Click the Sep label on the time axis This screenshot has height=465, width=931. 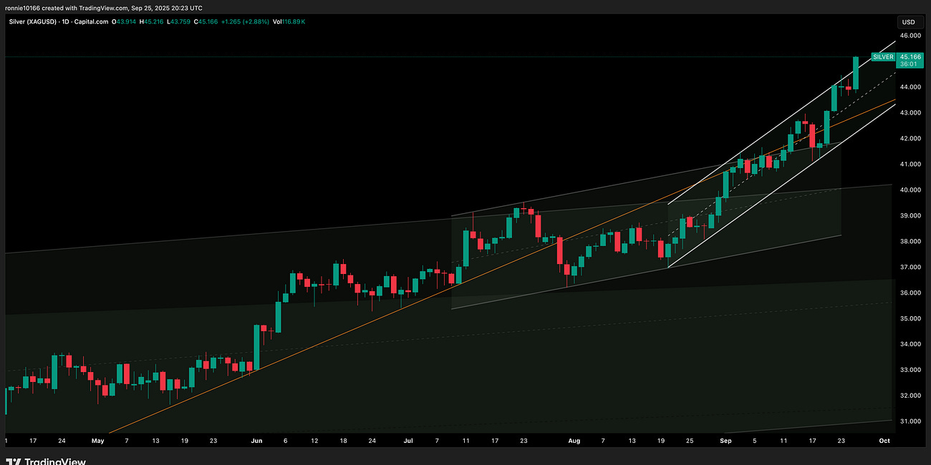(725, 441)
